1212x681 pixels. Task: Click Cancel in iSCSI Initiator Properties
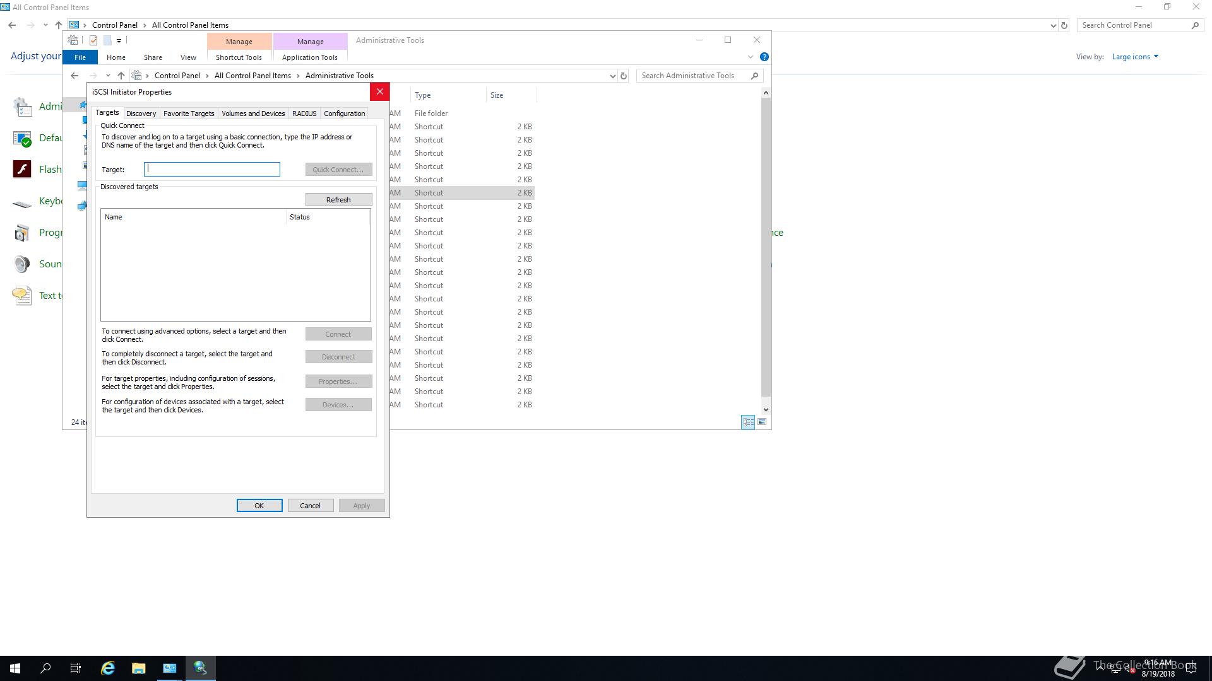[x=310, y=506]
